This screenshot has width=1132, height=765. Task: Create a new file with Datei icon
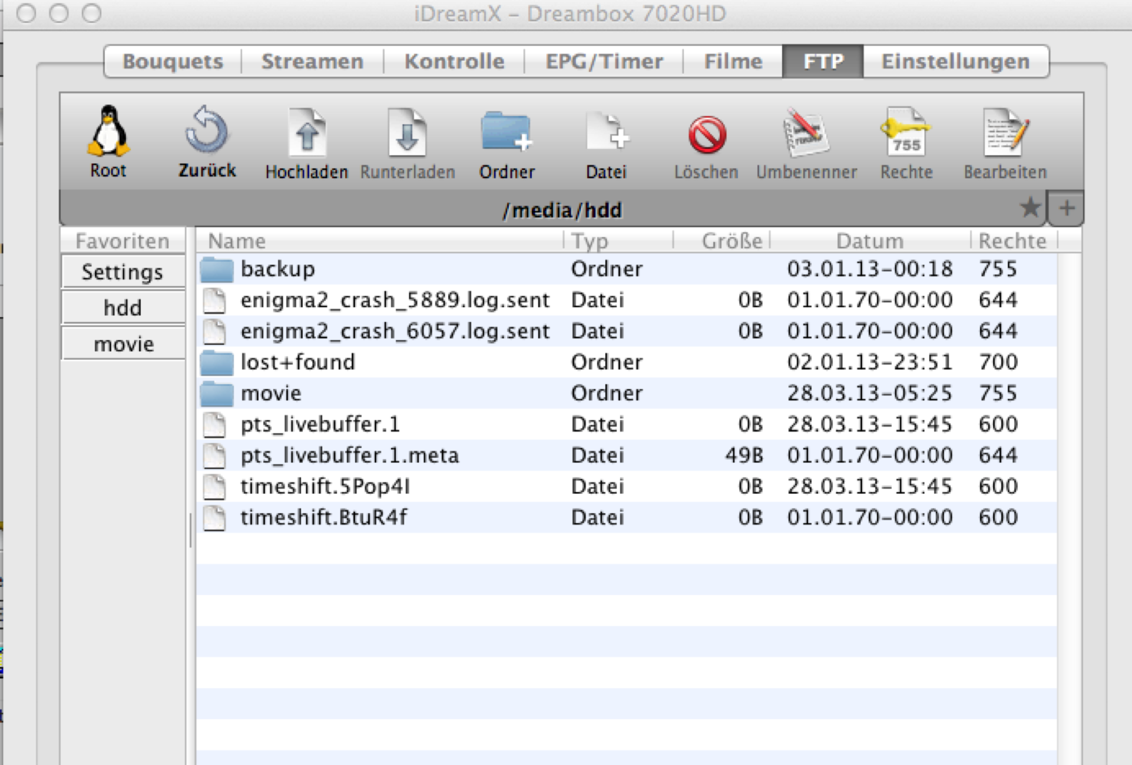click(607, 133)
